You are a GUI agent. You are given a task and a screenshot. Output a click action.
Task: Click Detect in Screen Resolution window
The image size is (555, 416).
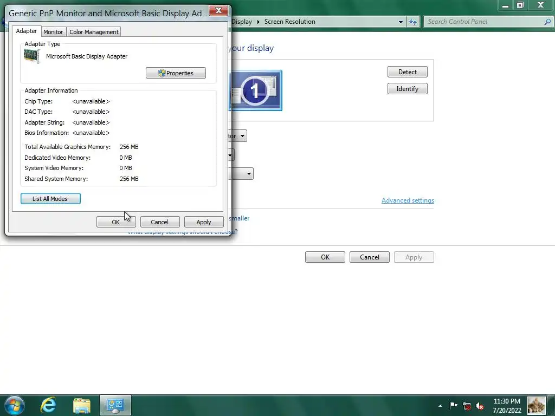point(408,72)
